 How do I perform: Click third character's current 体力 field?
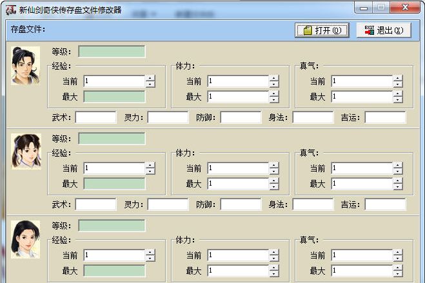coord(238,255)
